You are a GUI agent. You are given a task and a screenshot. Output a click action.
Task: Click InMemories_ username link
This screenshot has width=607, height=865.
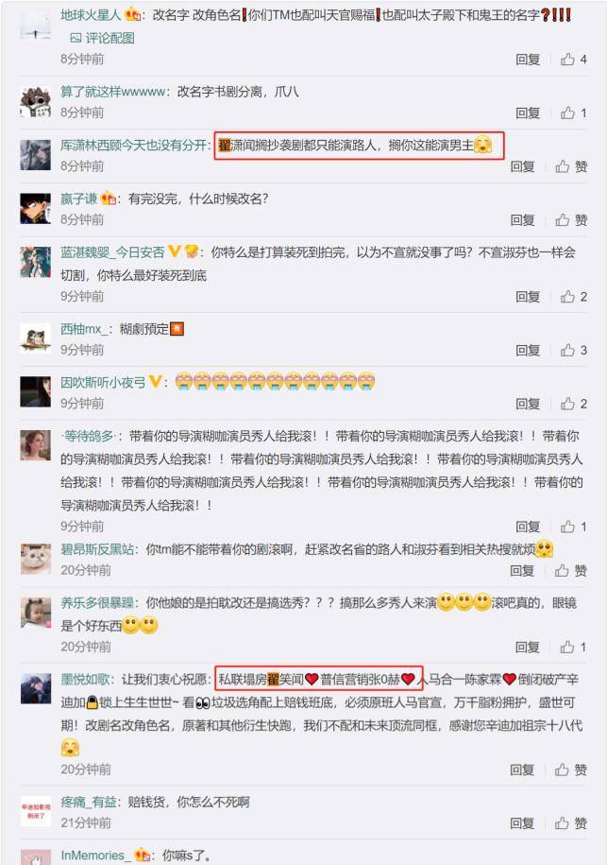tap(93, 856)
